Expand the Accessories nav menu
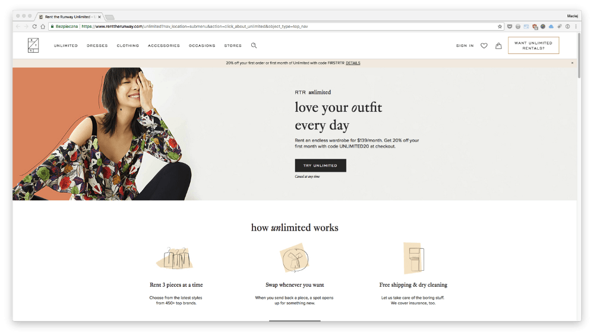The height and width of the screenshot is (336, 594). 164,46
